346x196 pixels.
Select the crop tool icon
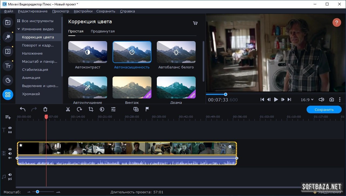(x=91, y=109)
